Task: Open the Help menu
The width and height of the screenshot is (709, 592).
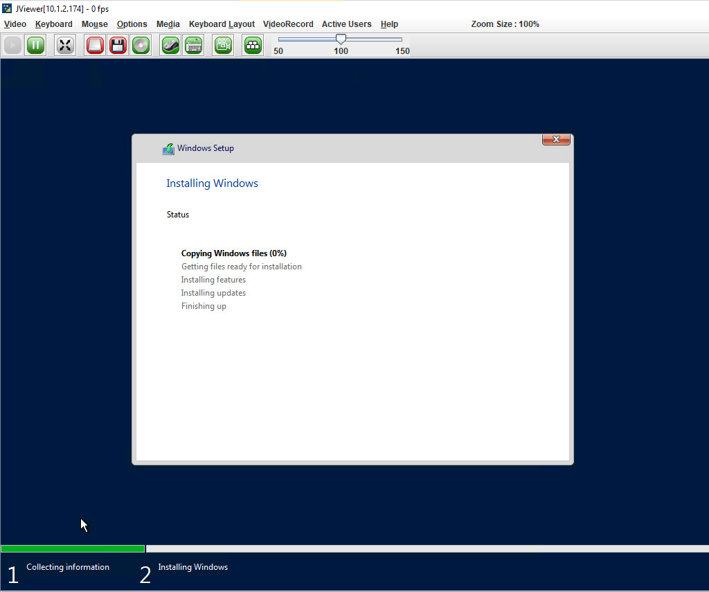Action: point(389,24)
